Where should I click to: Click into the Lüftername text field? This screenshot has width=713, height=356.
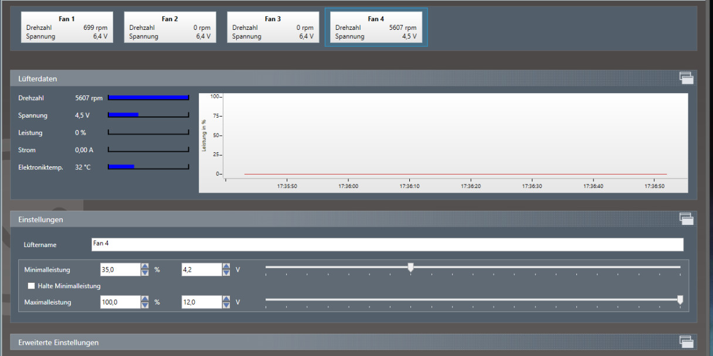[x=387, y=244]
